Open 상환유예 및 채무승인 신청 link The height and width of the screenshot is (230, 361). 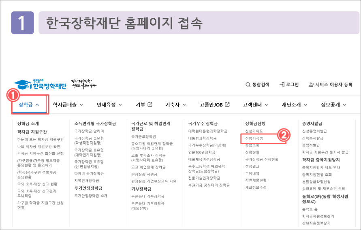click(x=323, y=189)
